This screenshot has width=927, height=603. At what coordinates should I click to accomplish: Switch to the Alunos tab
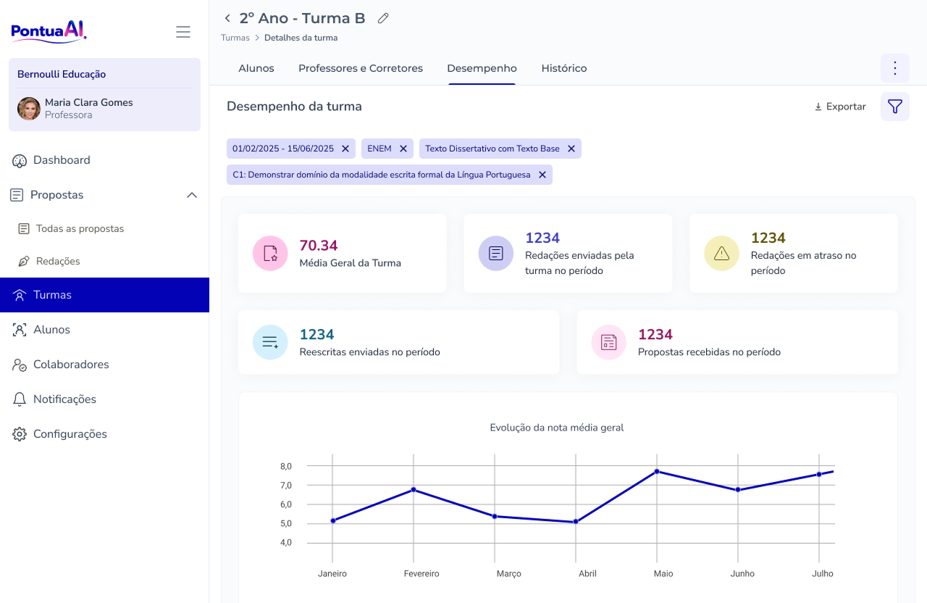(x=256, y=68)
